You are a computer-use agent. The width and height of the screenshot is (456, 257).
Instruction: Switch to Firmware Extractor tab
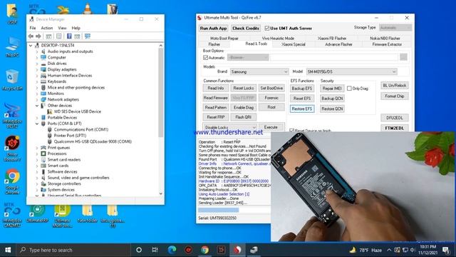pos(387,44)
